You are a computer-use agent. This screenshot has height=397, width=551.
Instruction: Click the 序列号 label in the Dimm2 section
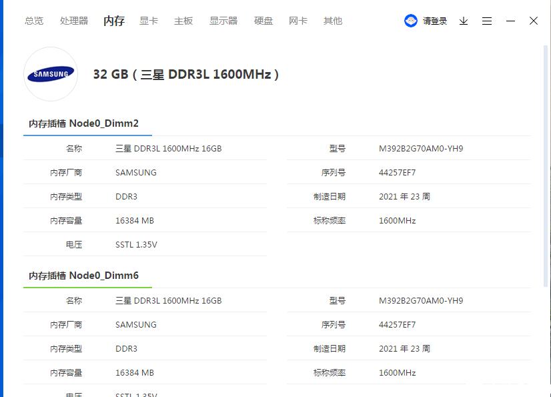pyautogui.click(x=333, y=173)
